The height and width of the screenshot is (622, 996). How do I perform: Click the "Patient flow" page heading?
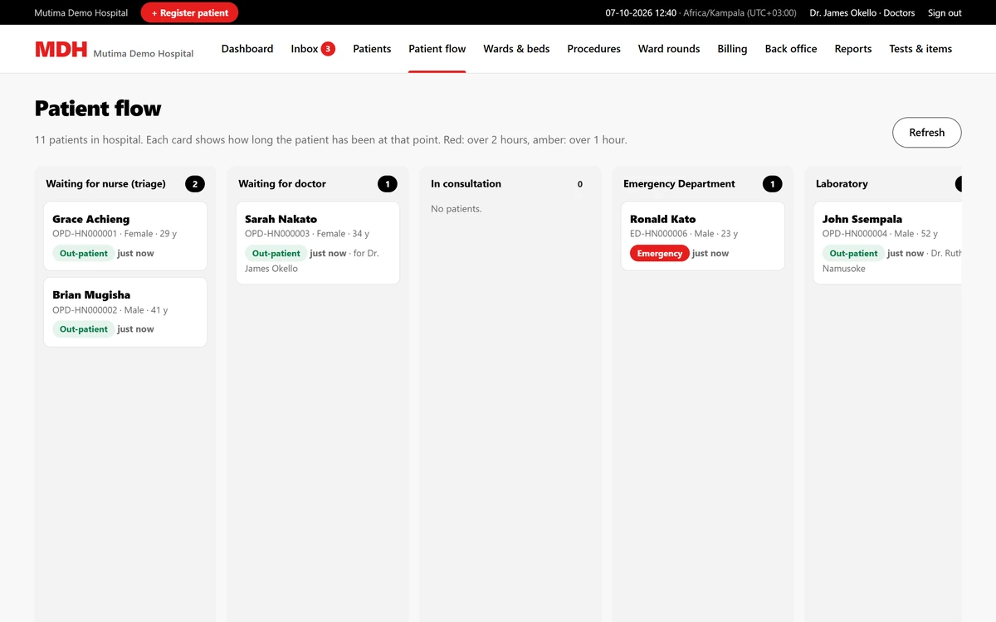[98, 109]
